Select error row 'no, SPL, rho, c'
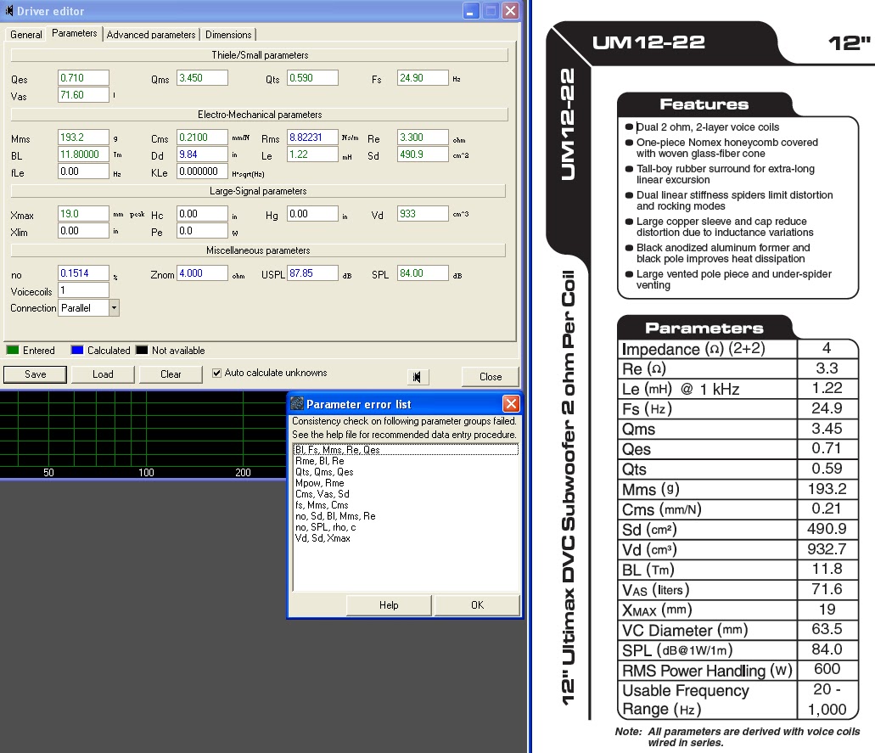This screenshot has width=875, height=753. coord(406,527)
